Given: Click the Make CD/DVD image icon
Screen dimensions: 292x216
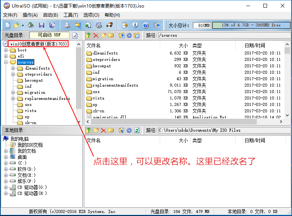Looking at the screenshot, I should 67,25.
